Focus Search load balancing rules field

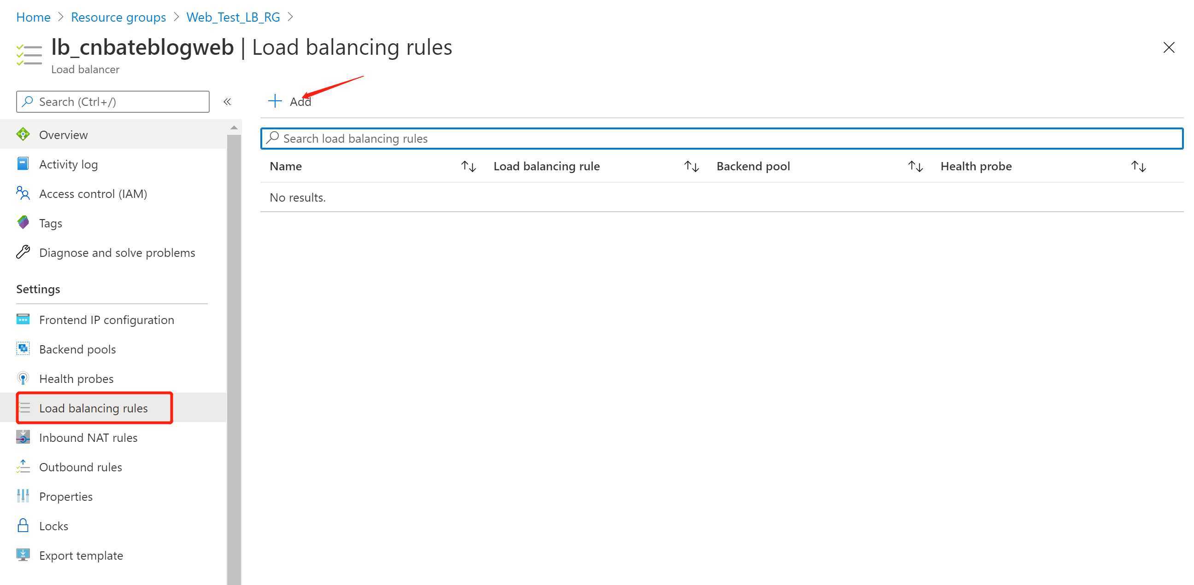tap(722, 138)
